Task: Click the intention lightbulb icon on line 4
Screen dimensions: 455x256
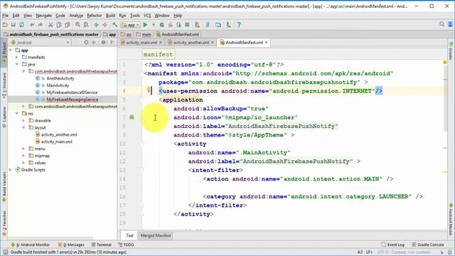Action: [149, 90]
